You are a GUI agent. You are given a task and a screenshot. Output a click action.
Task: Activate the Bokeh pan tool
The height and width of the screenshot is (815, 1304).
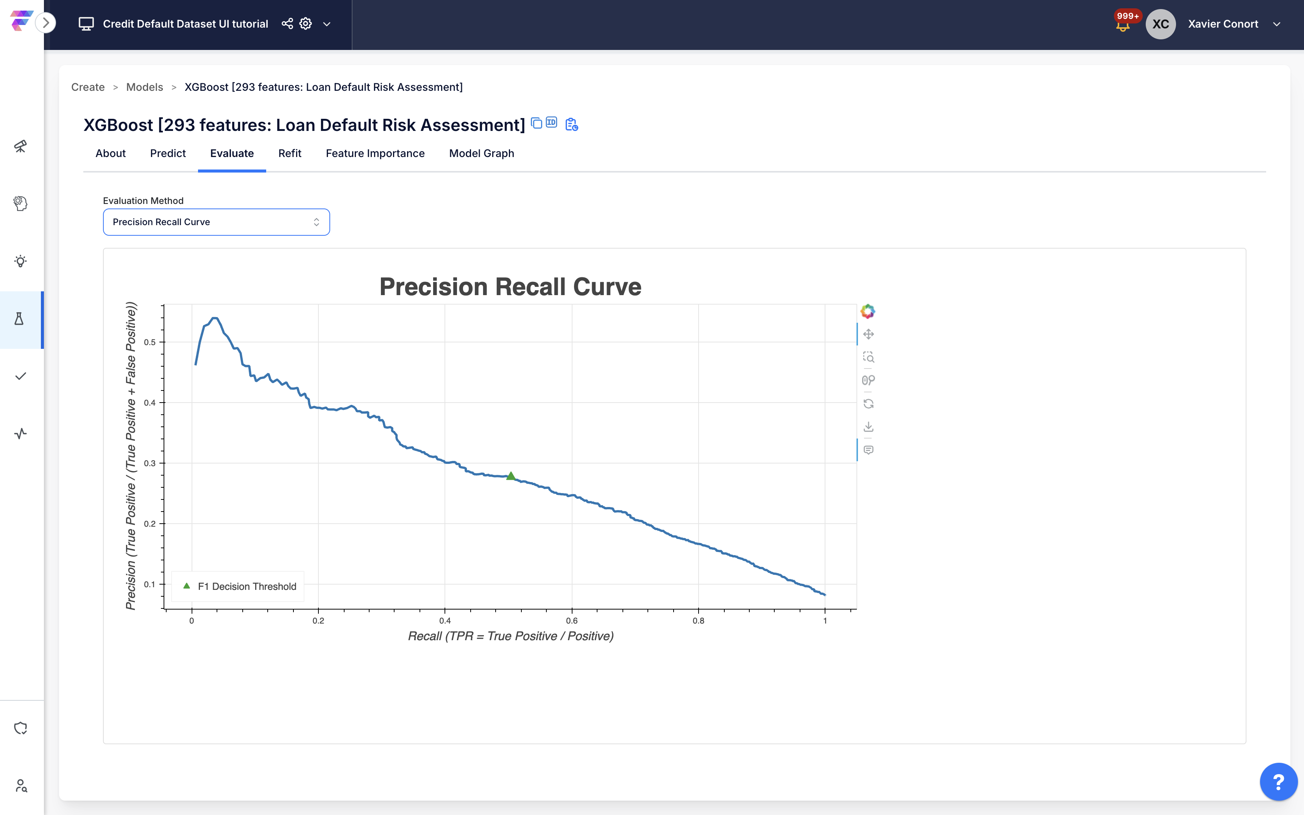868,334
